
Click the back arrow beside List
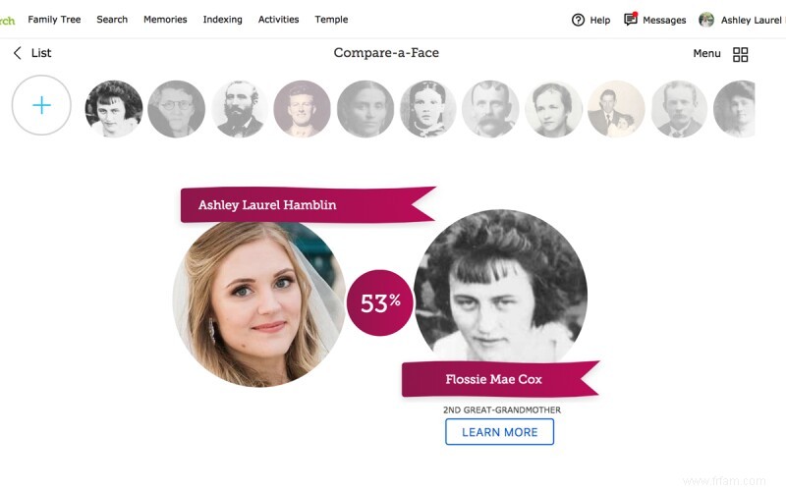point(17,53)
